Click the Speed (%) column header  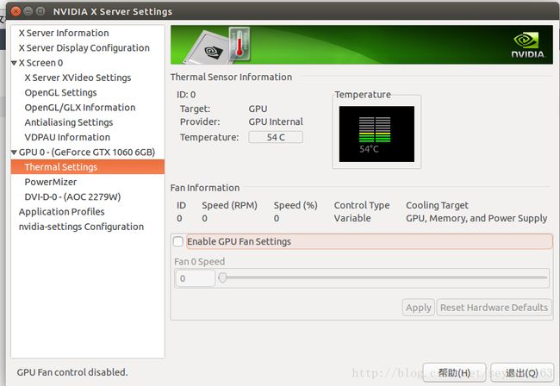(x=296, y=205)
